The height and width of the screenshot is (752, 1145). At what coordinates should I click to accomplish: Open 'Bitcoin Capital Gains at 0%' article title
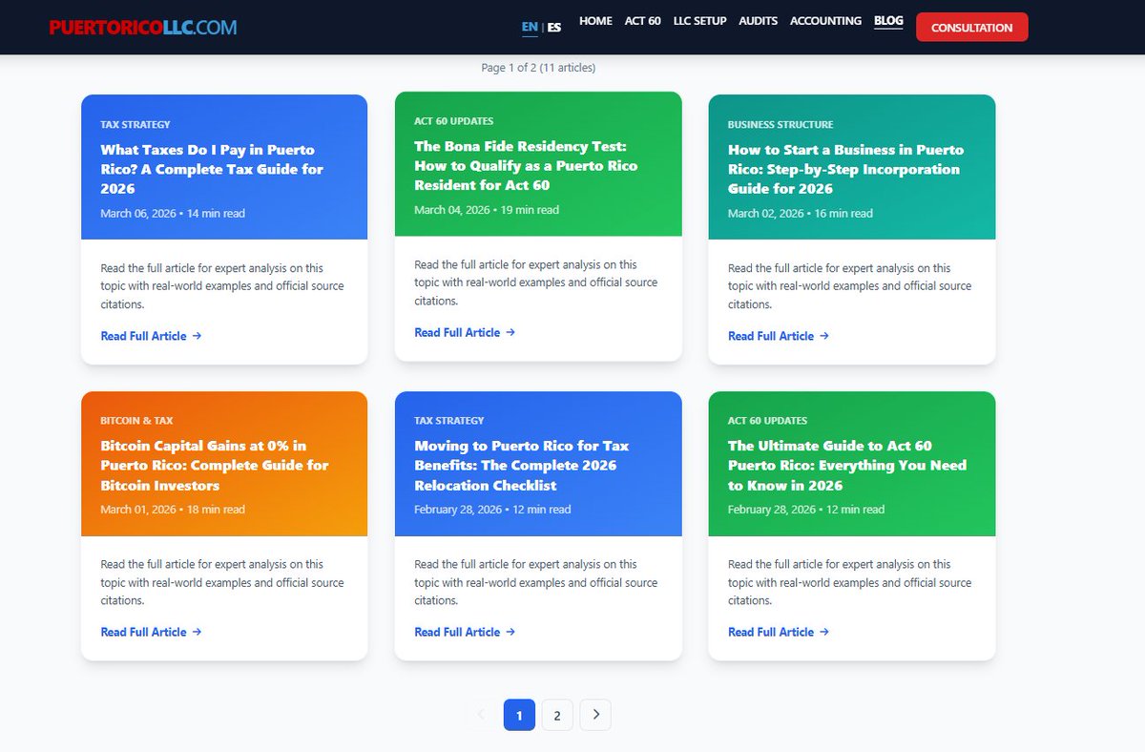[215, 466]
